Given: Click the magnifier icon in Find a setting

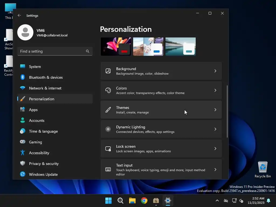Looking at the screenshot, I should [x=88, y=51].
